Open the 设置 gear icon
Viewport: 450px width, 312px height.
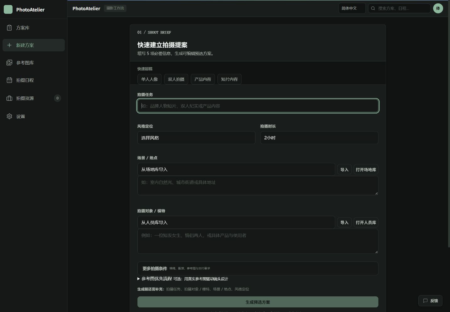click(x=9, y=117)
